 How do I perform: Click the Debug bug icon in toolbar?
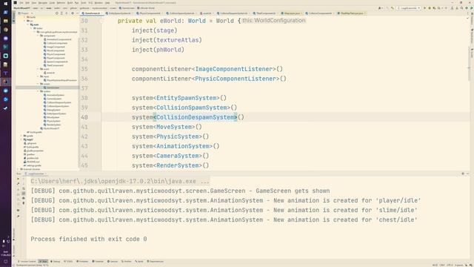430,8
